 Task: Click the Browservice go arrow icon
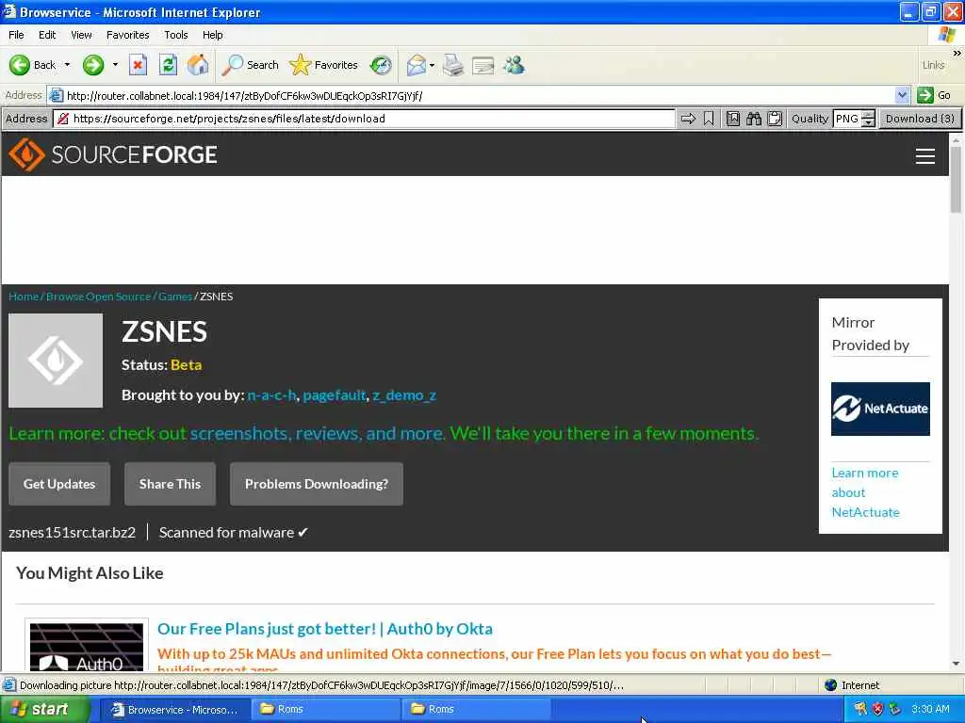coord(688,119)
